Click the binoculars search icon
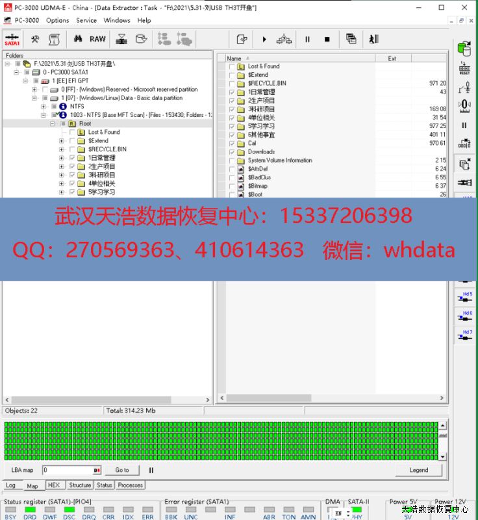The image size is (478, 520). 78,39
